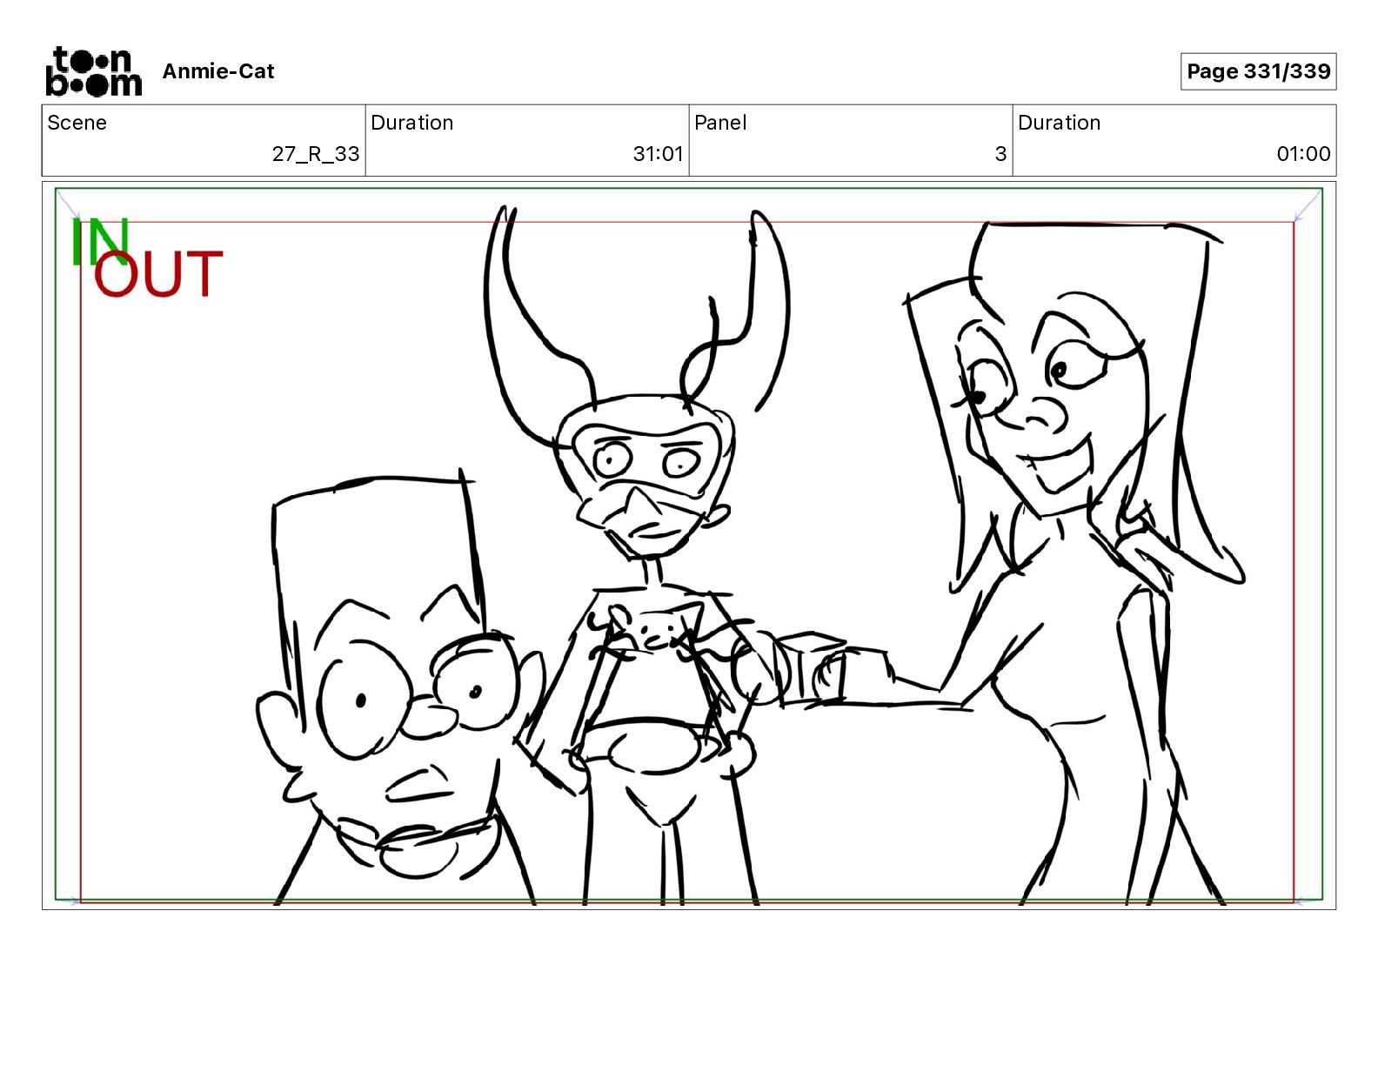Open the storyboard panel sketch

[689, 546]
